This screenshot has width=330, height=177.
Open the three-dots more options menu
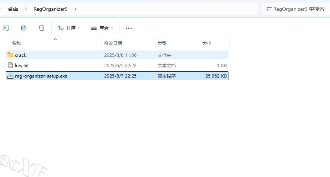pos(129,28)
